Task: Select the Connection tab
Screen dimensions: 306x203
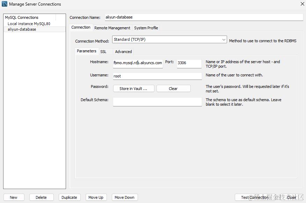Action: (x=81, y=28)
